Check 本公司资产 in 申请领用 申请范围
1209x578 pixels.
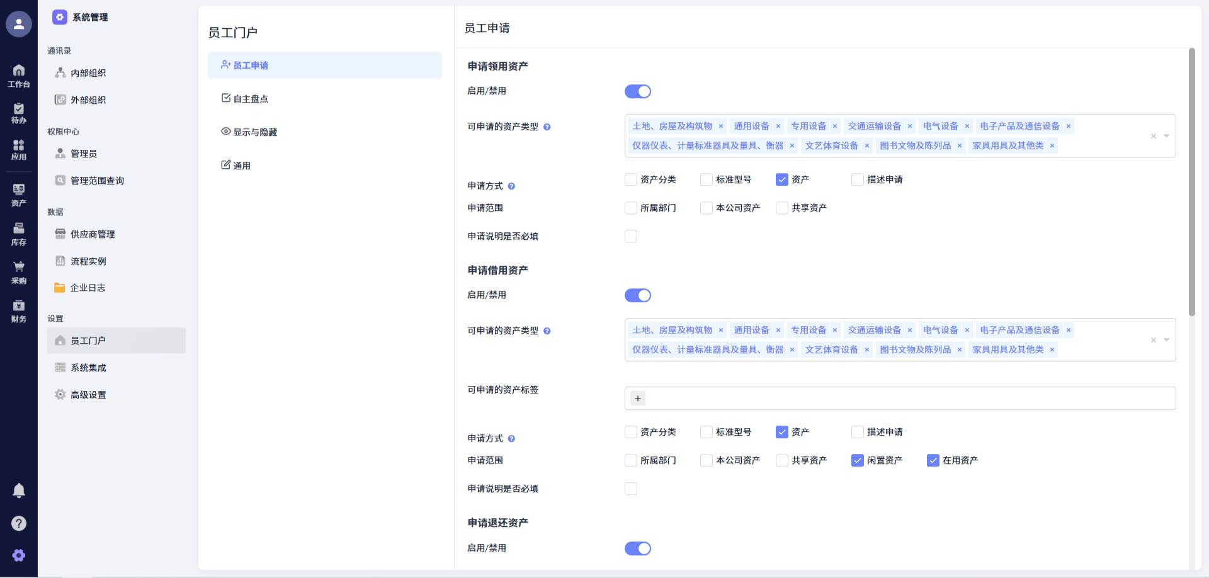(x=707, y=208)
